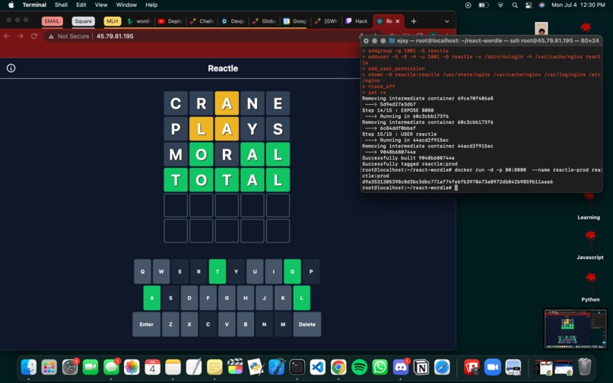Image resolution: width=613 pixels, height=383 pixels.
Task: Launch FaceTime from the dock
Action: coord(91,367)
